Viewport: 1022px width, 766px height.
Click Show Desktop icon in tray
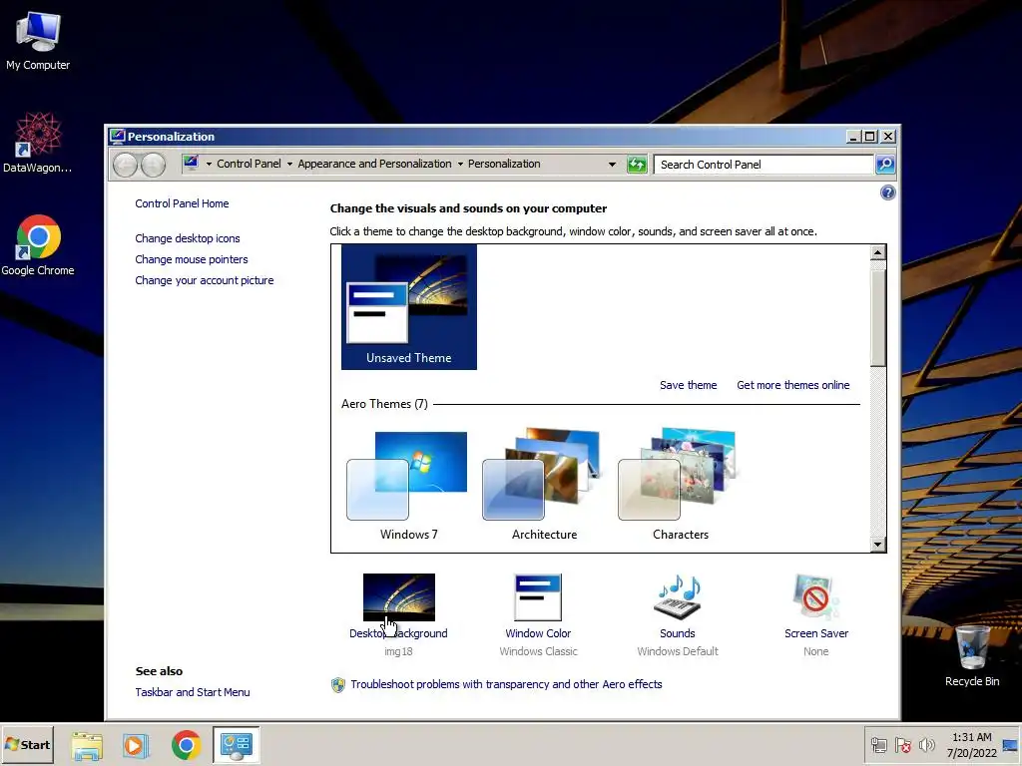click(x=1010, y=745)
